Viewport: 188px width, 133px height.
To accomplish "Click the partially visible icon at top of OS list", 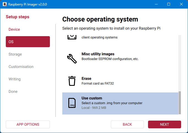I will click(x=72, y=37).
